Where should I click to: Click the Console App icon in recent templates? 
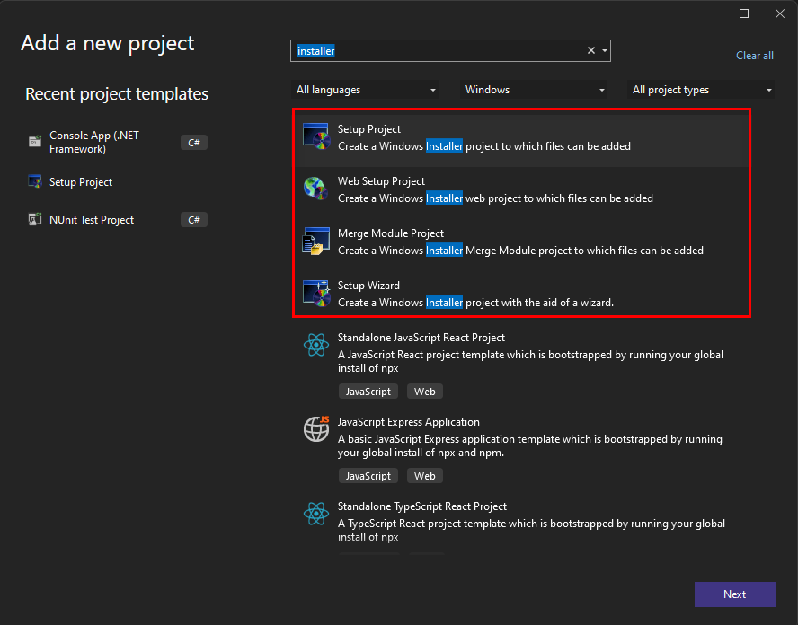(34, 141)
